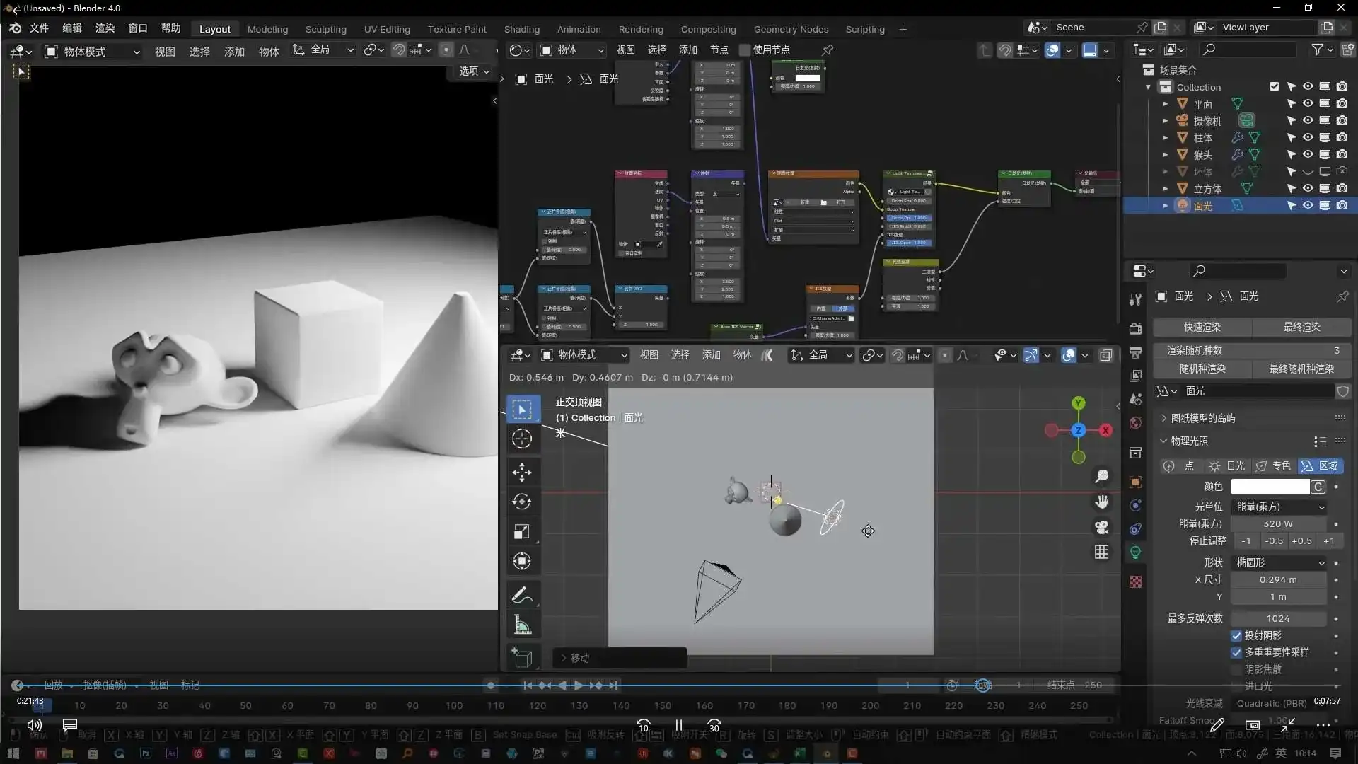Toggle the 多重重要性采样 checkbox
1358x764 pixels.
click(x=1236, y=652)
